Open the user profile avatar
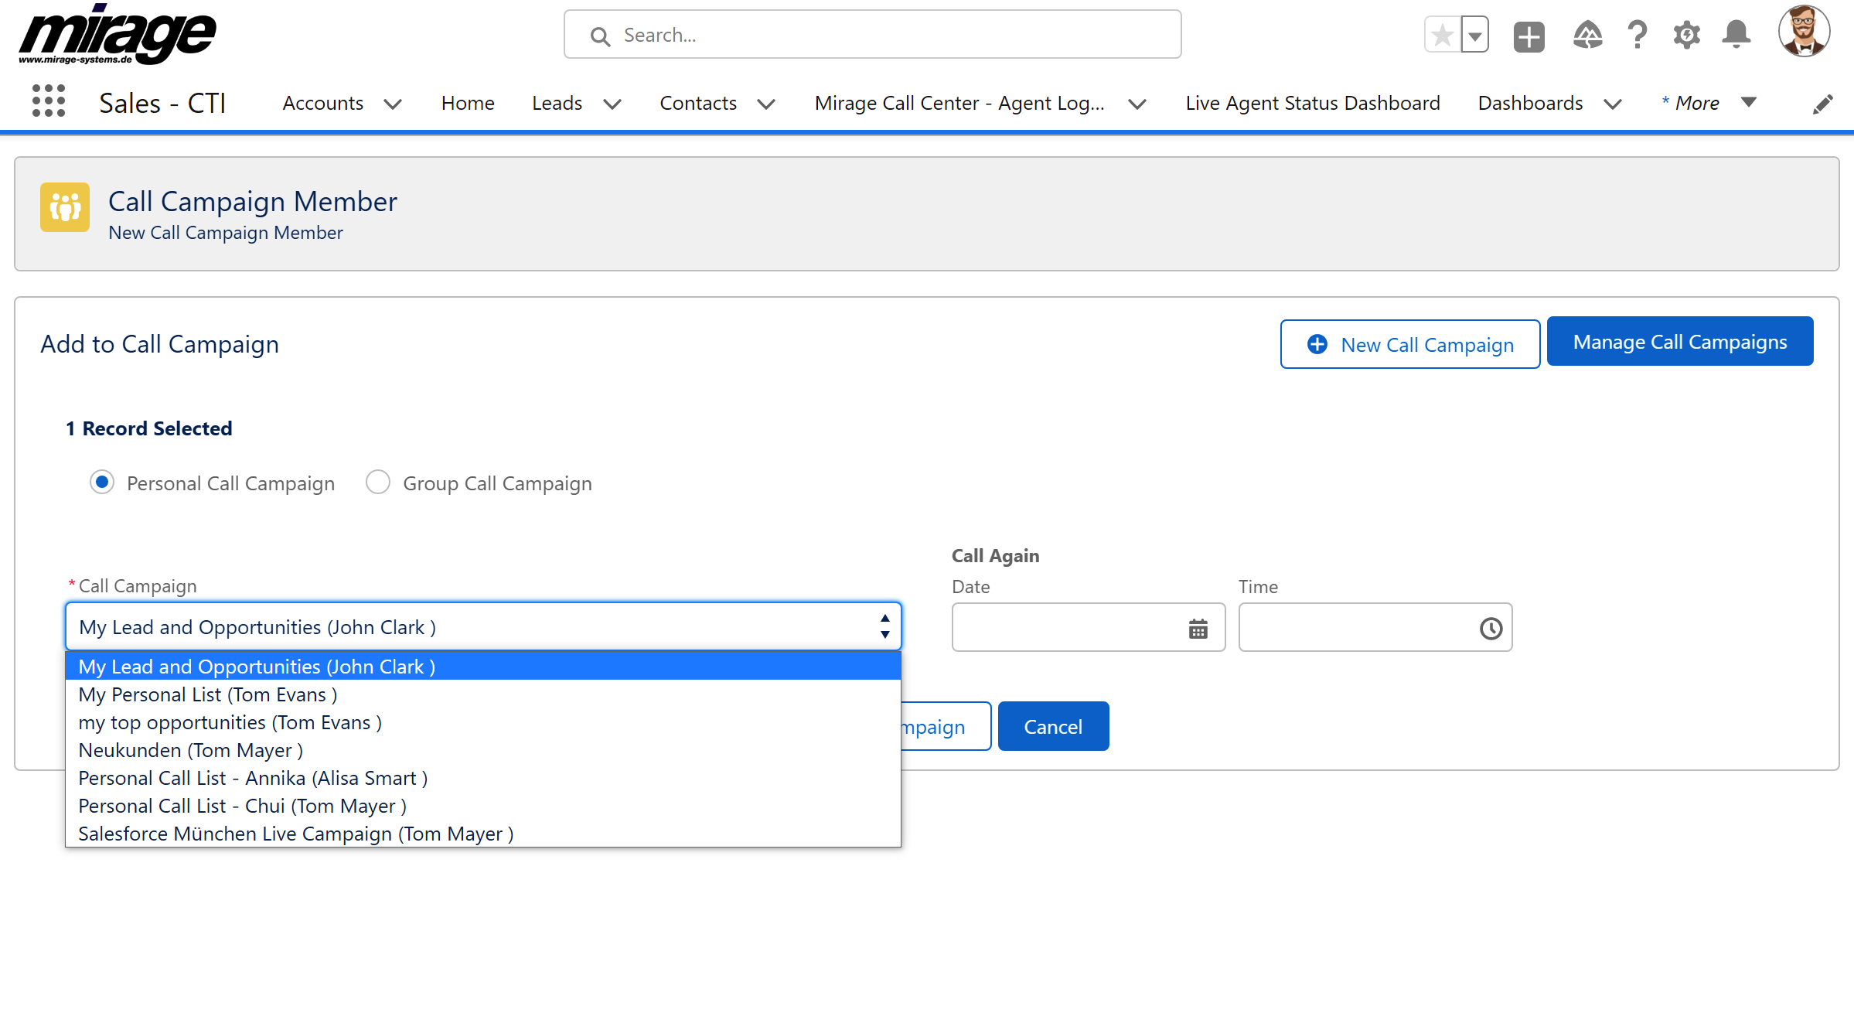This screenshot has width=1854, height=1030. 1805,32
